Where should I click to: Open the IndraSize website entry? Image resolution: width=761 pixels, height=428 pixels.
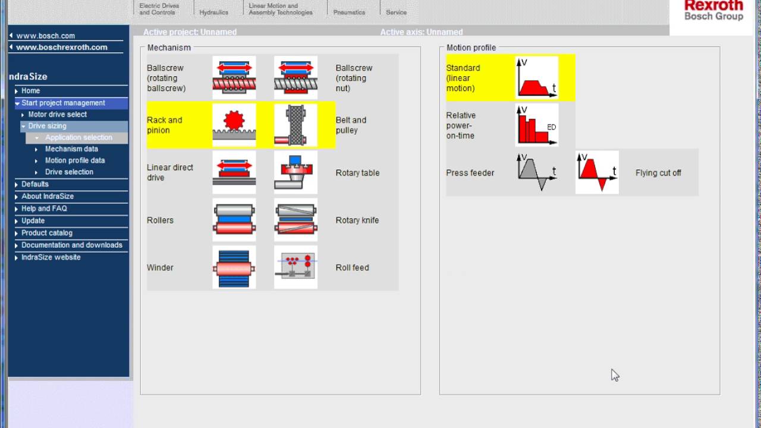click(51, 257)
